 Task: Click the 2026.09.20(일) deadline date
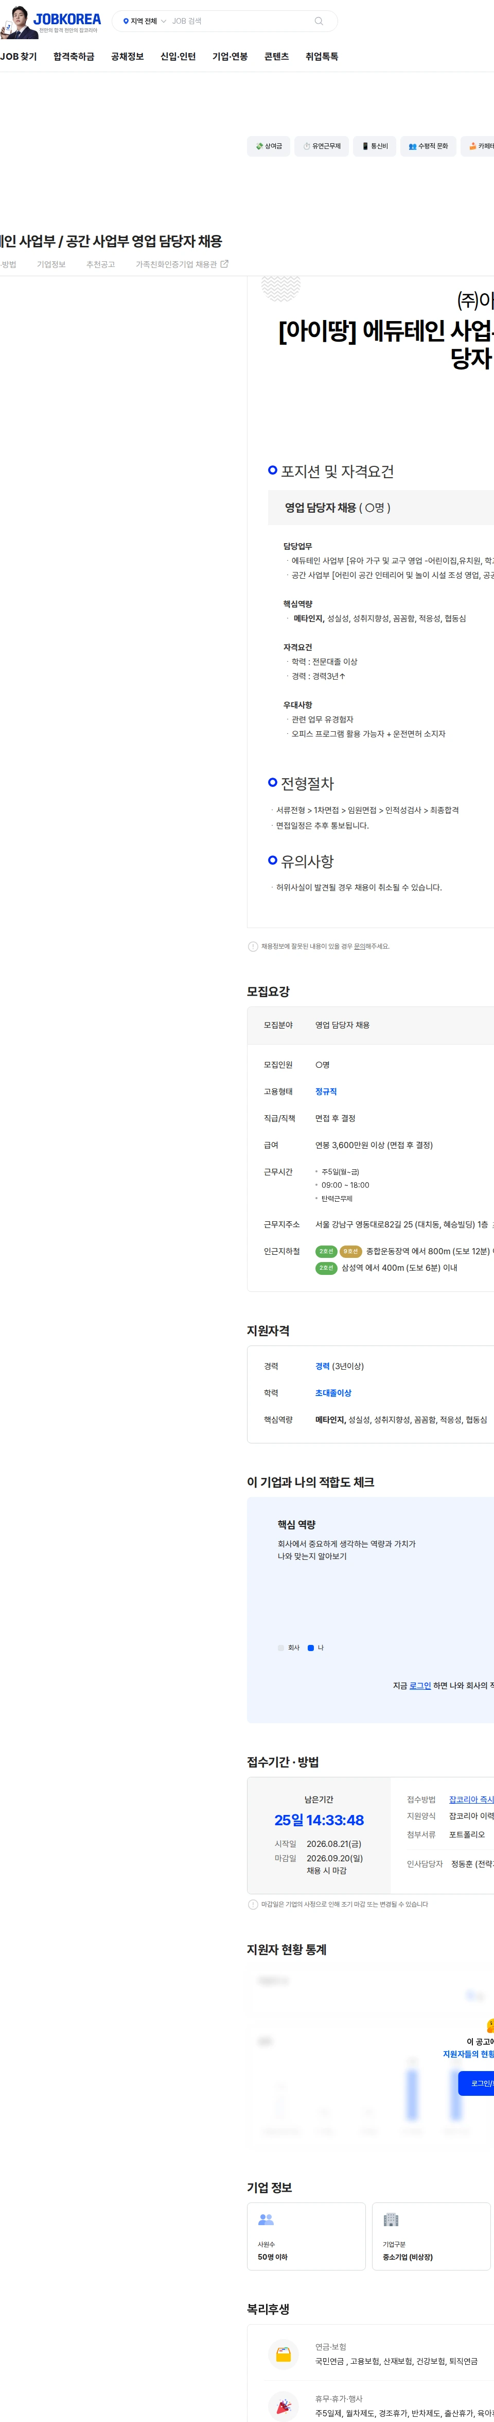(x=334, y=1858)
